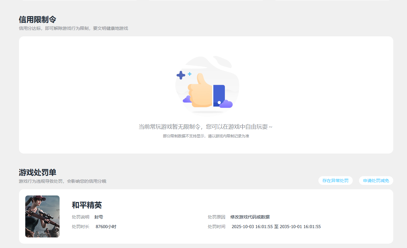
Task: Click the 修改游戏代码或数据 penalty reason
Action: [250, 217]
